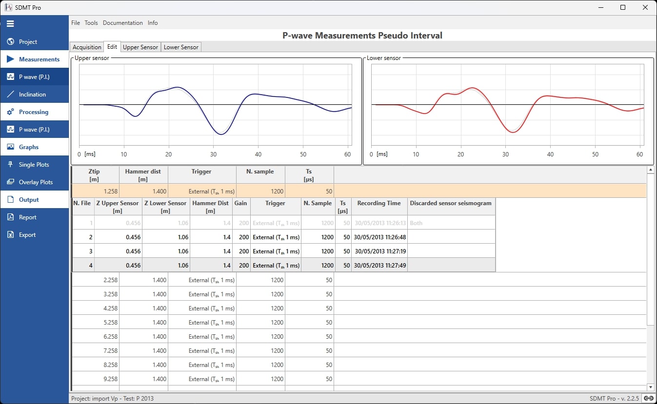Click the Discarded sensor seismogram header
Viewport: 657px width, 404px height.
[451, 207]
